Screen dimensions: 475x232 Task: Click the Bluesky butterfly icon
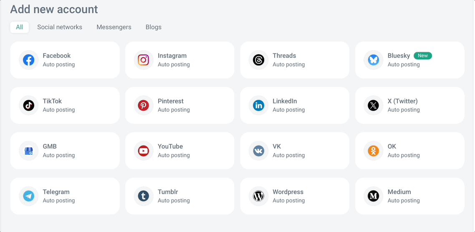373,60
